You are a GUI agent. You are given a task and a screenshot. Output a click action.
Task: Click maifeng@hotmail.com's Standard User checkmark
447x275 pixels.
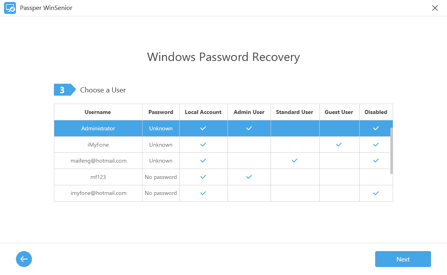click(x=295, y=161)
